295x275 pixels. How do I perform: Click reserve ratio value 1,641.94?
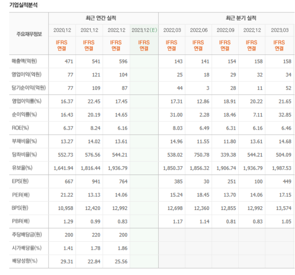coord(63,168)
